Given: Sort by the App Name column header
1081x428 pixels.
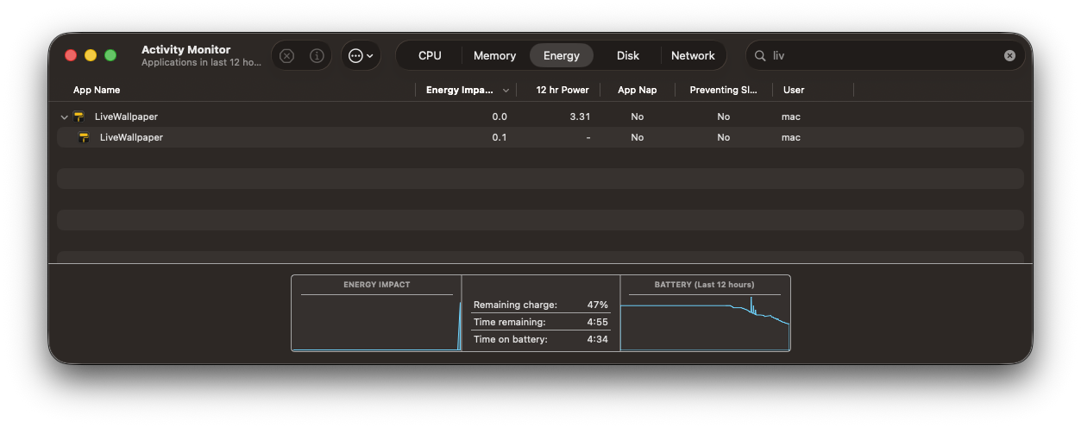Looking at the screenshot, I should 97,90.
